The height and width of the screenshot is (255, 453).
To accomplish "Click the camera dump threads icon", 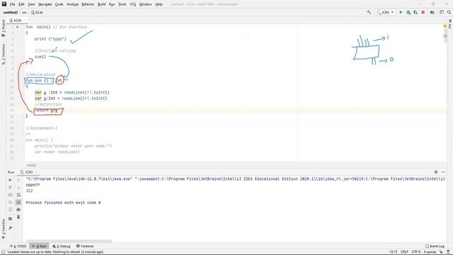I will point(10,195).
